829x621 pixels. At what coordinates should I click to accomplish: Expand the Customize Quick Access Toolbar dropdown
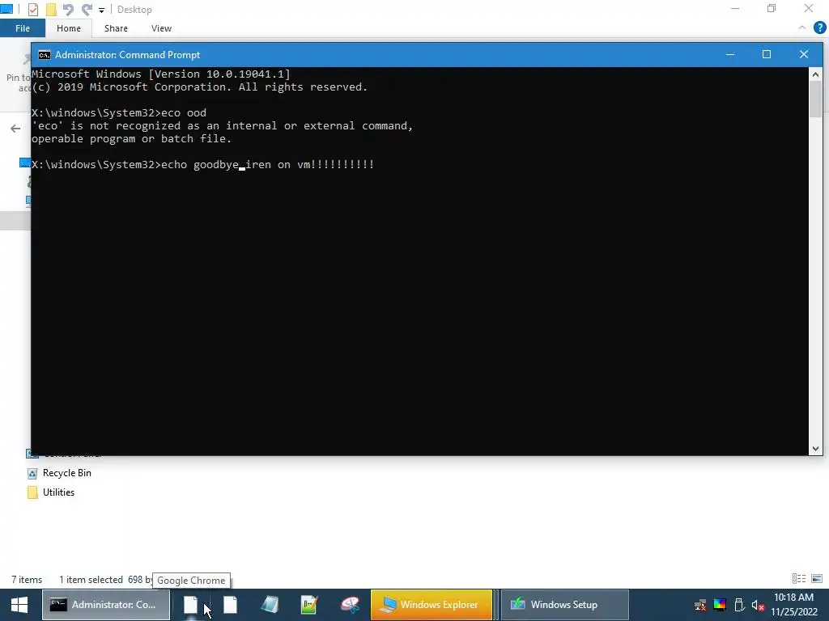coord(101,10)
